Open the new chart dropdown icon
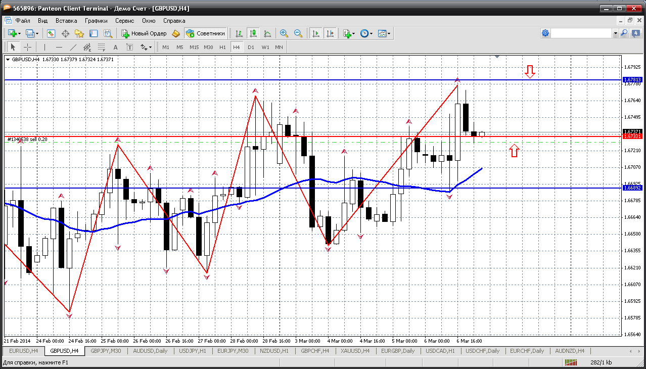The image size is (646, 369). coord(14,33)
